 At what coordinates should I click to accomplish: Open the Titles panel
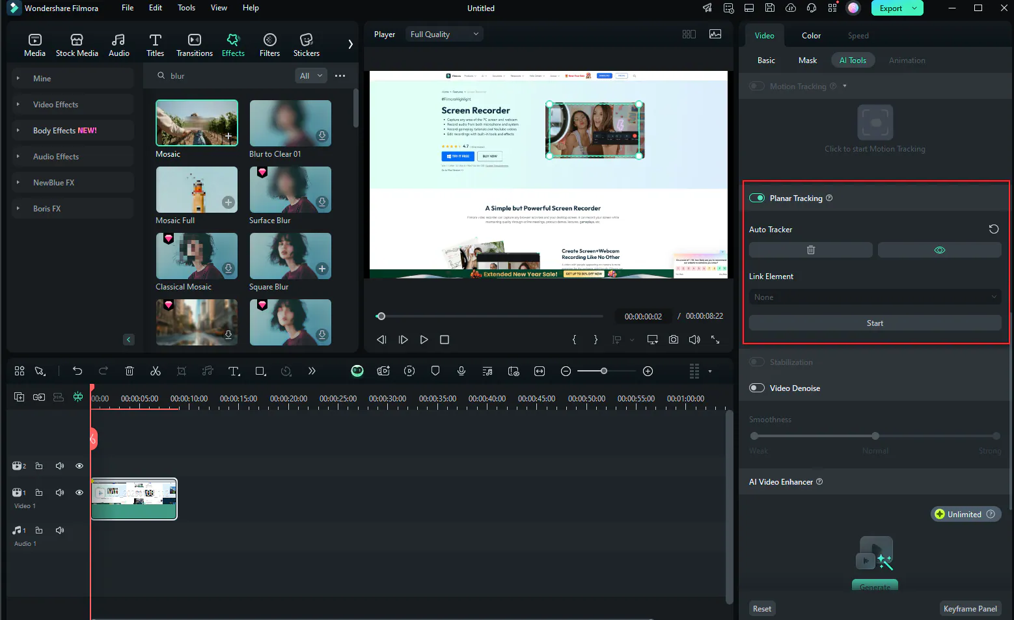tap(155, 45)
